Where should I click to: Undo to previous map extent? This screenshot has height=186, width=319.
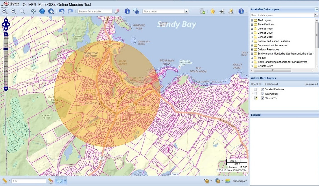click(x=61, y=11)
